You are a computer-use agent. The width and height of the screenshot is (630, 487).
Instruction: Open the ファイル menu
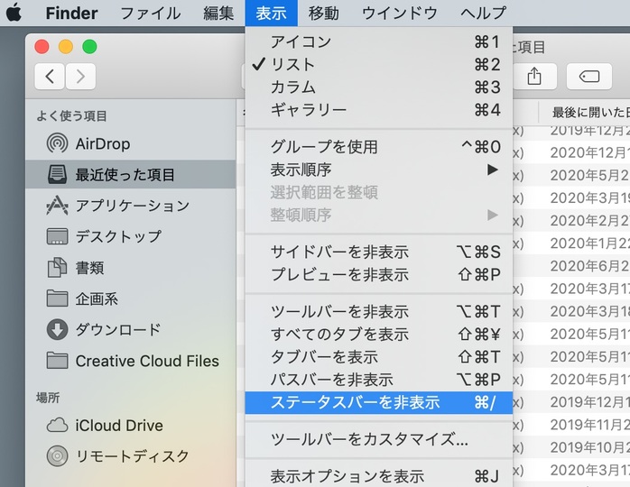pyautogui.click(x=150, y=14)
